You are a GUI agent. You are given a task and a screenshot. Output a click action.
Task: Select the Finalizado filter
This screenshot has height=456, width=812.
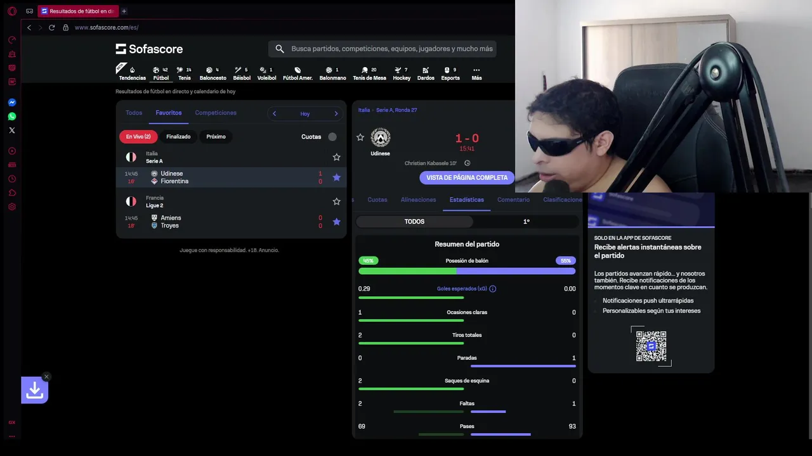pos(178,137)
